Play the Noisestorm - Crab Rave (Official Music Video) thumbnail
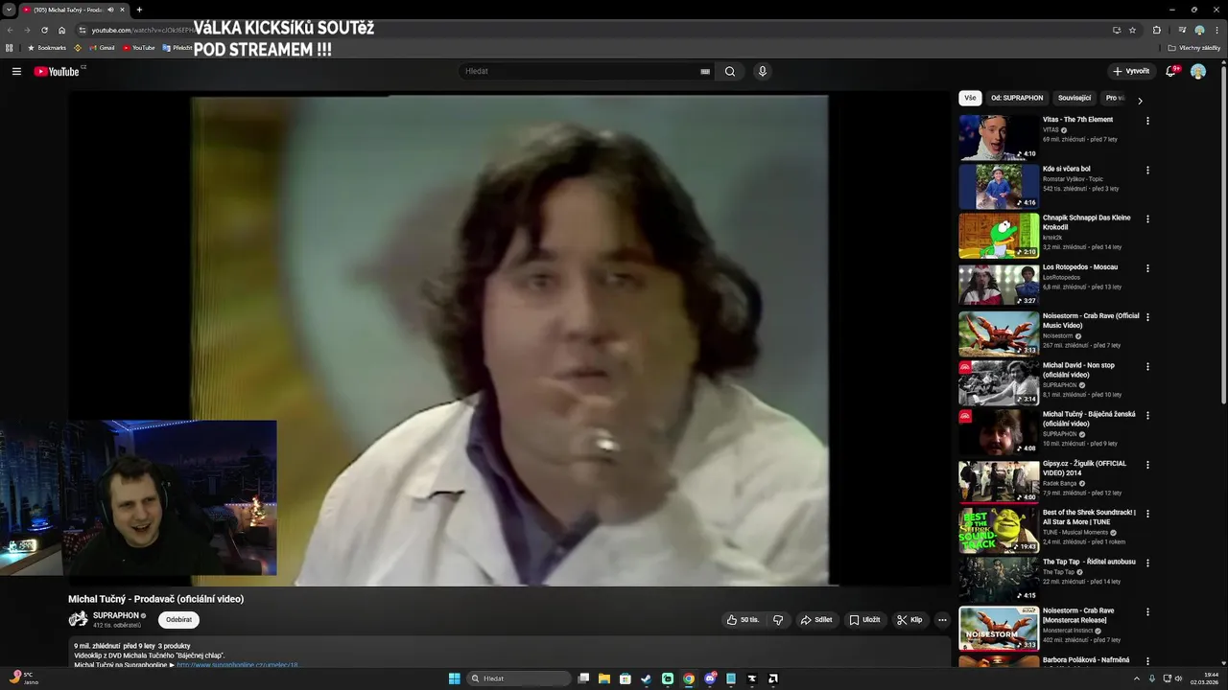 (999, 333)
